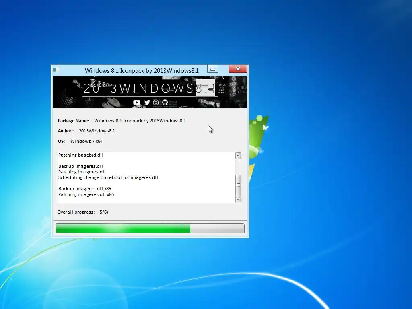Screen dimensions: 412x309
Task: Select the 'Patching basebrd.dll' log line
Action: pos(80,155)
